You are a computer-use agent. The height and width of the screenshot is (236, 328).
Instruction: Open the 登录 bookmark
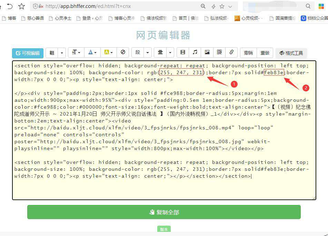pyautogui.click(x=90, y=18)
